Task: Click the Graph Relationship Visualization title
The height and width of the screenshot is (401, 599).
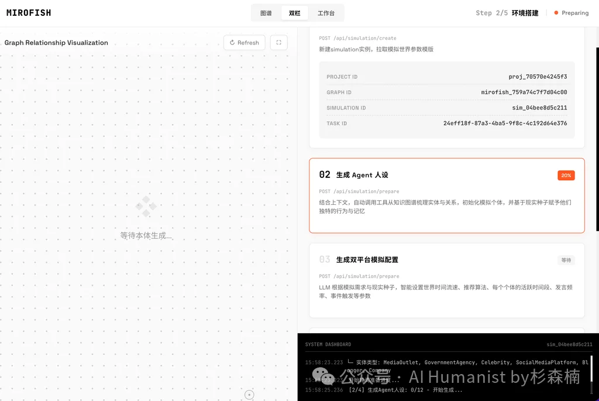Action: click(x=56, y=43)
